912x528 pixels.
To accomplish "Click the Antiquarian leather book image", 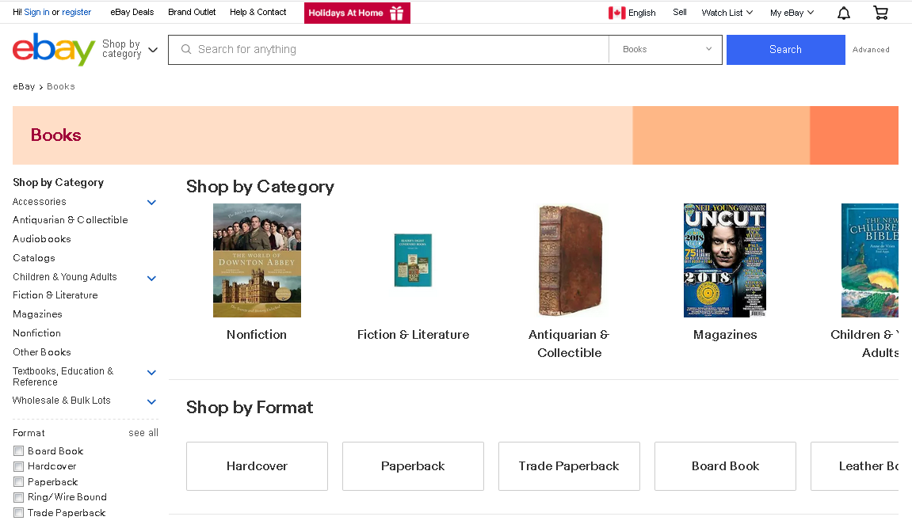I will (569, 260).
